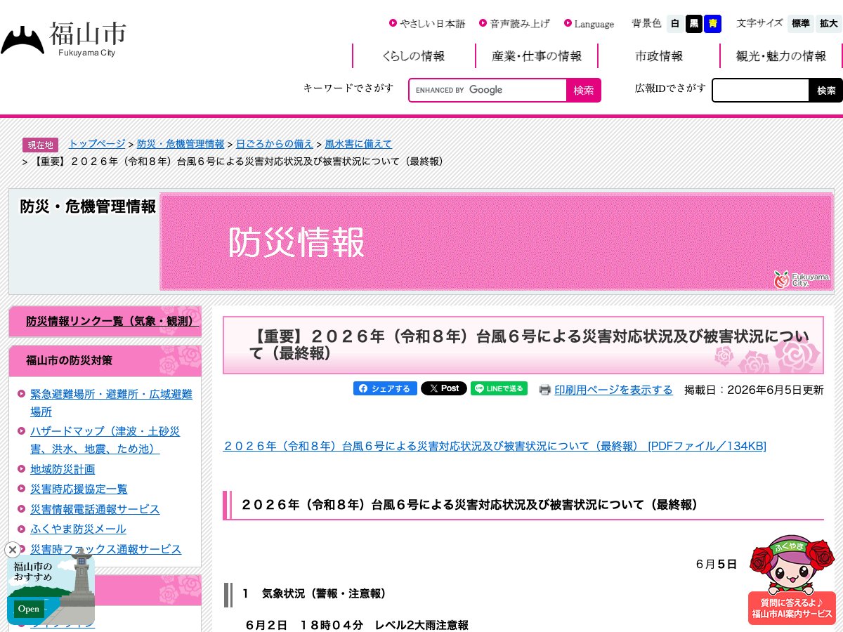The height and width of the screenshot is (632, 843).
Task: Focus the 広報ID search input field
Action: point(761,90)
